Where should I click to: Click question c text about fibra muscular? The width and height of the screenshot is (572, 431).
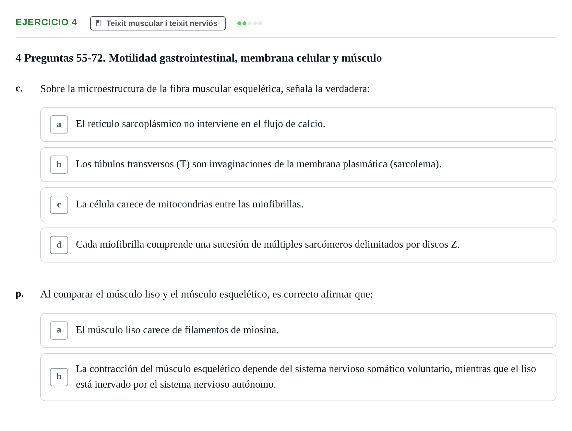pos(205,89)
